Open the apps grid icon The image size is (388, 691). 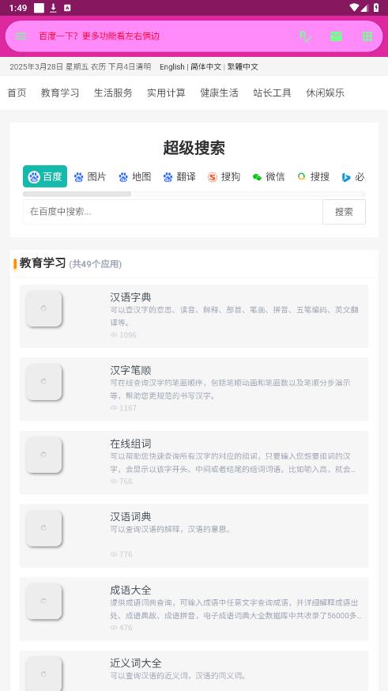pyautogui.click(x=367, y=36)
